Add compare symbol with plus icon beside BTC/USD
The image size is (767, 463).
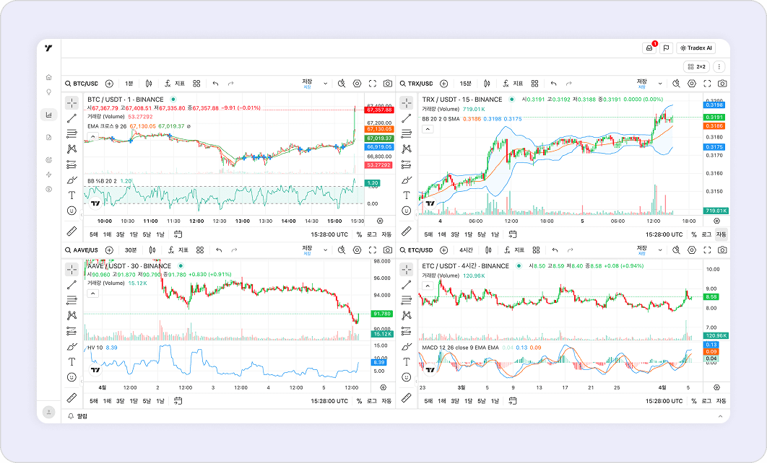tap(109, 84)
